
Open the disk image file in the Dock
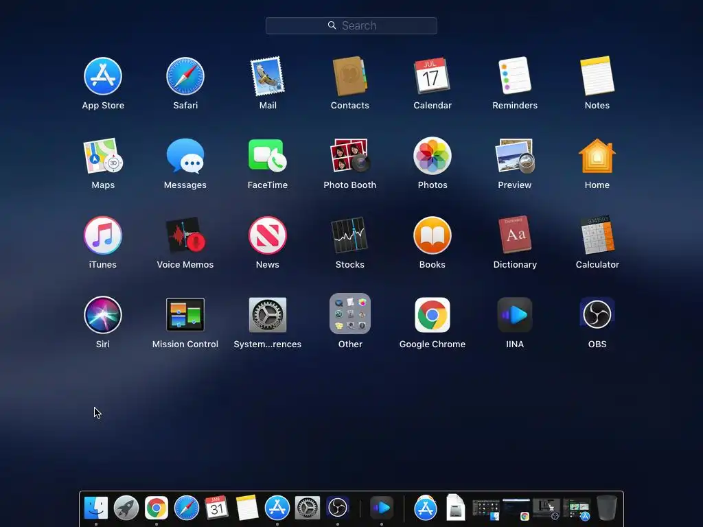pyautogui.click(x=456, y=507)
